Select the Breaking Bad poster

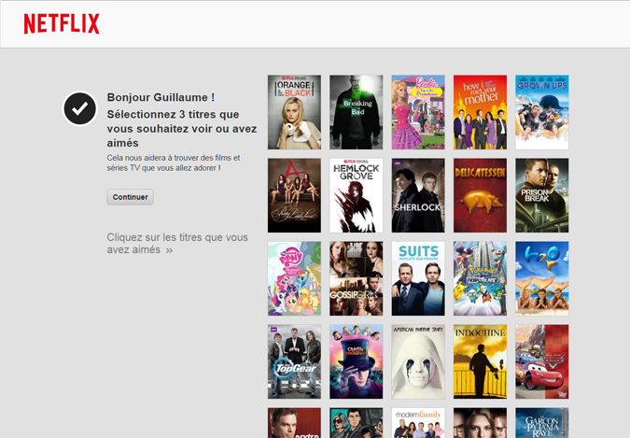tap(356, 112)
